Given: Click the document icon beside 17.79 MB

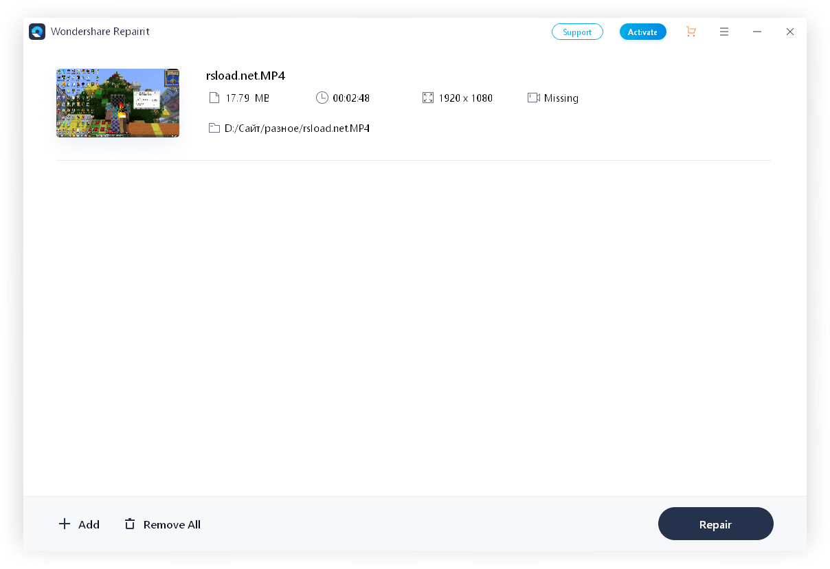Looking at the screenshot, I should [x=214, y=98].
